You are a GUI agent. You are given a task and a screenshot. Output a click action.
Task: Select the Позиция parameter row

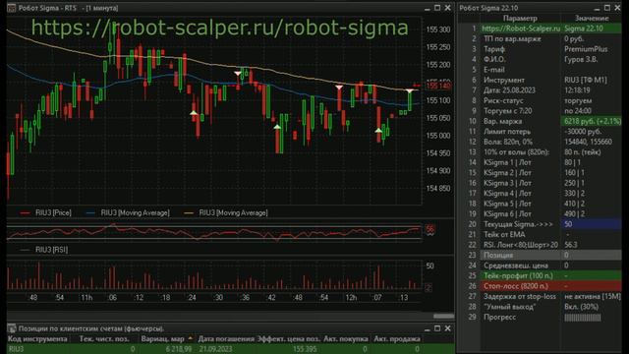[540, 256]
